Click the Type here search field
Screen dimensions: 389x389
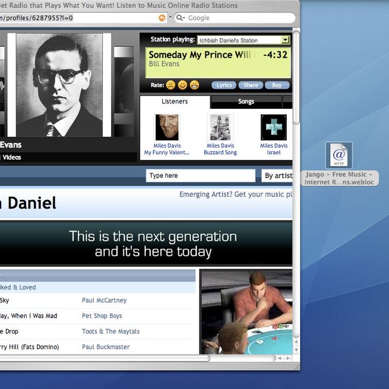click(x=201, y=176)
